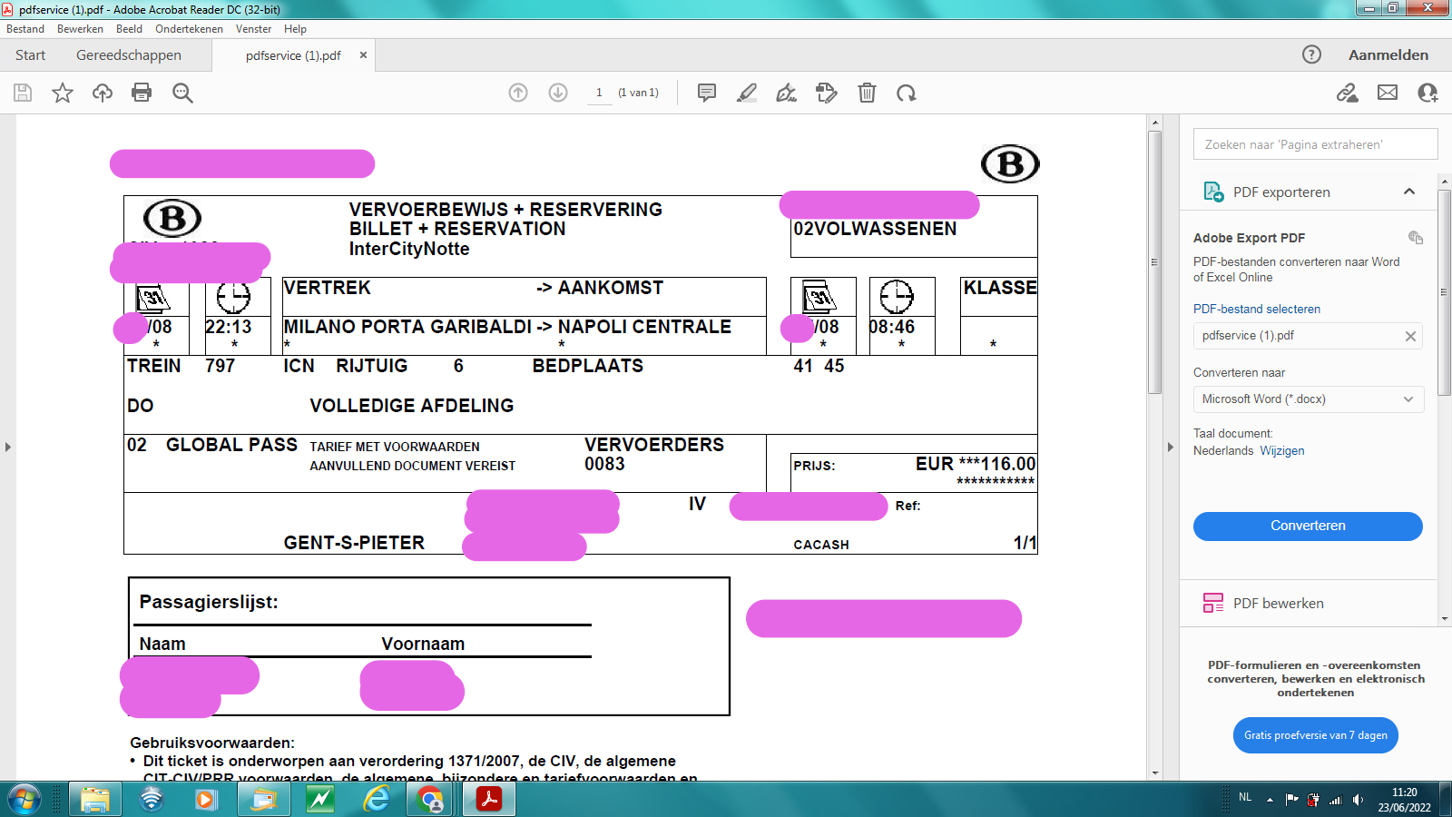Image resolution: width=1452 pixels, height=817 pixels.
Task: Click the PDF exporteren icon
Action: coord(1213,192)
